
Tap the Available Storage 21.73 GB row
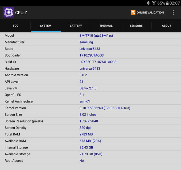(x=90, y=154)
